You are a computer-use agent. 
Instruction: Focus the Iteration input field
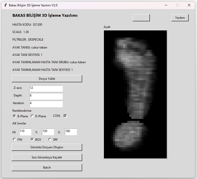tap(46, 104)
